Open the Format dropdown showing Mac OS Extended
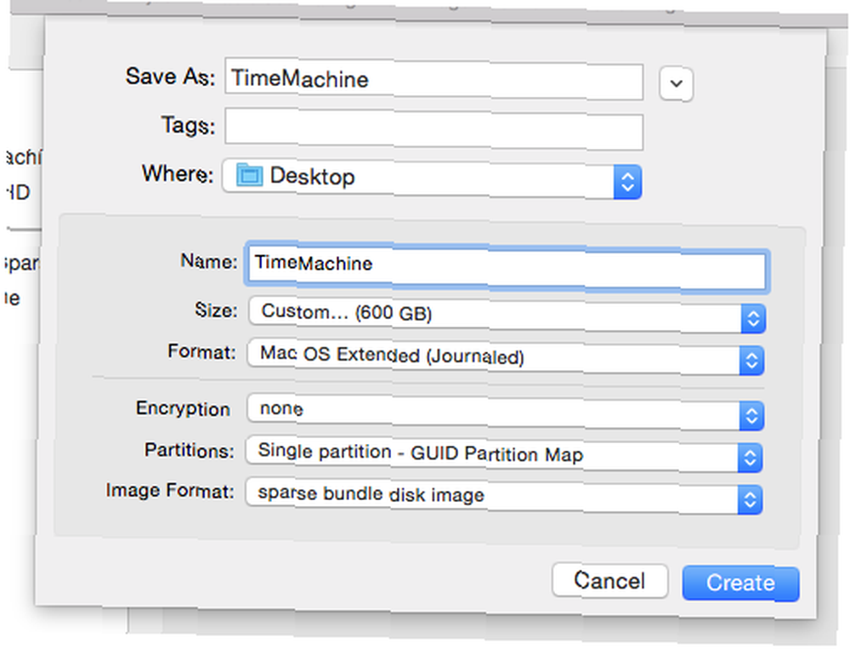This screenshot has height=649, width=850. [505, 356]
